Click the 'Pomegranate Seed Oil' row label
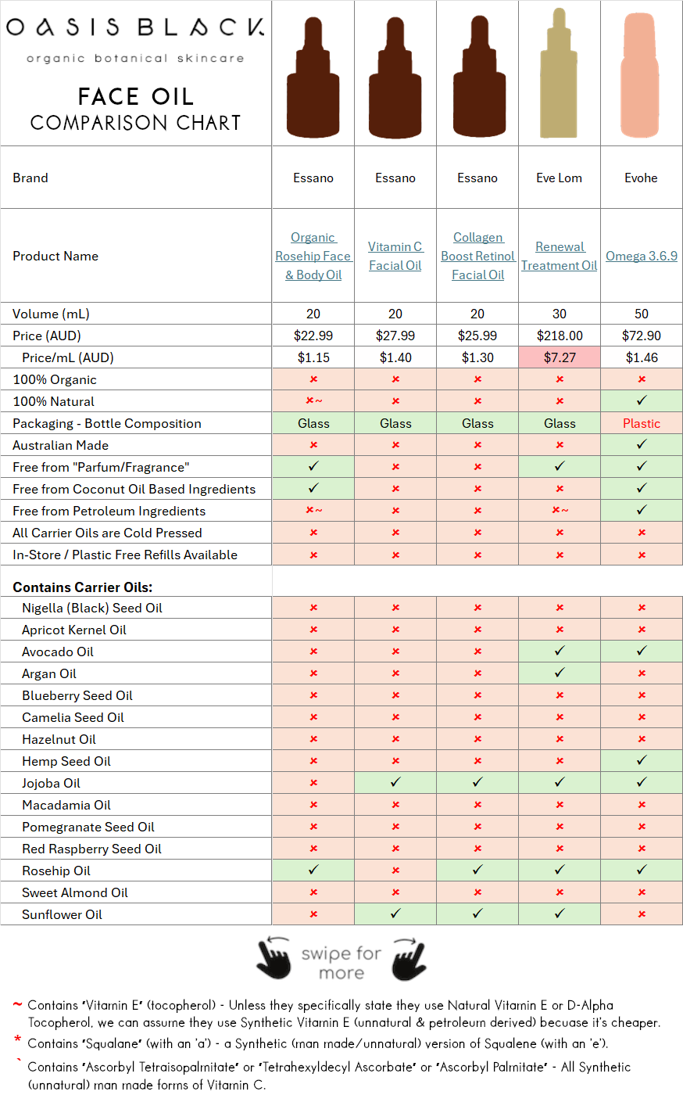 88,827
